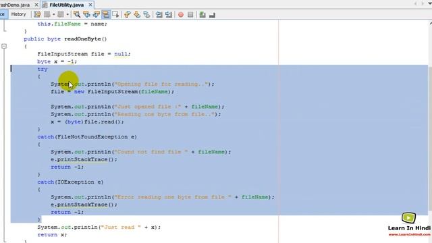Toggle Highlight Search in the toolbar
Viewport: 432px width, 243px height.
(x=106, y=15)
